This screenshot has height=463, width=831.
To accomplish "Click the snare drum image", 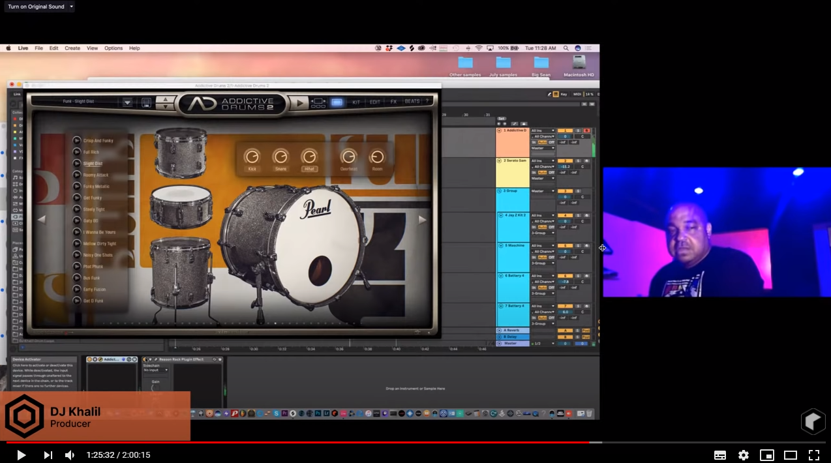I will tap(181, 207).
